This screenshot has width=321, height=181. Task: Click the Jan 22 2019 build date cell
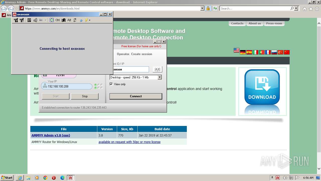tap(162, 135)
